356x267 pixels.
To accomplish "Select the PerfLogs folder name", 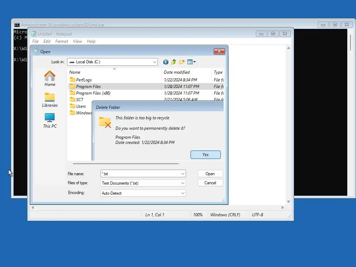I will pos(84,80).
